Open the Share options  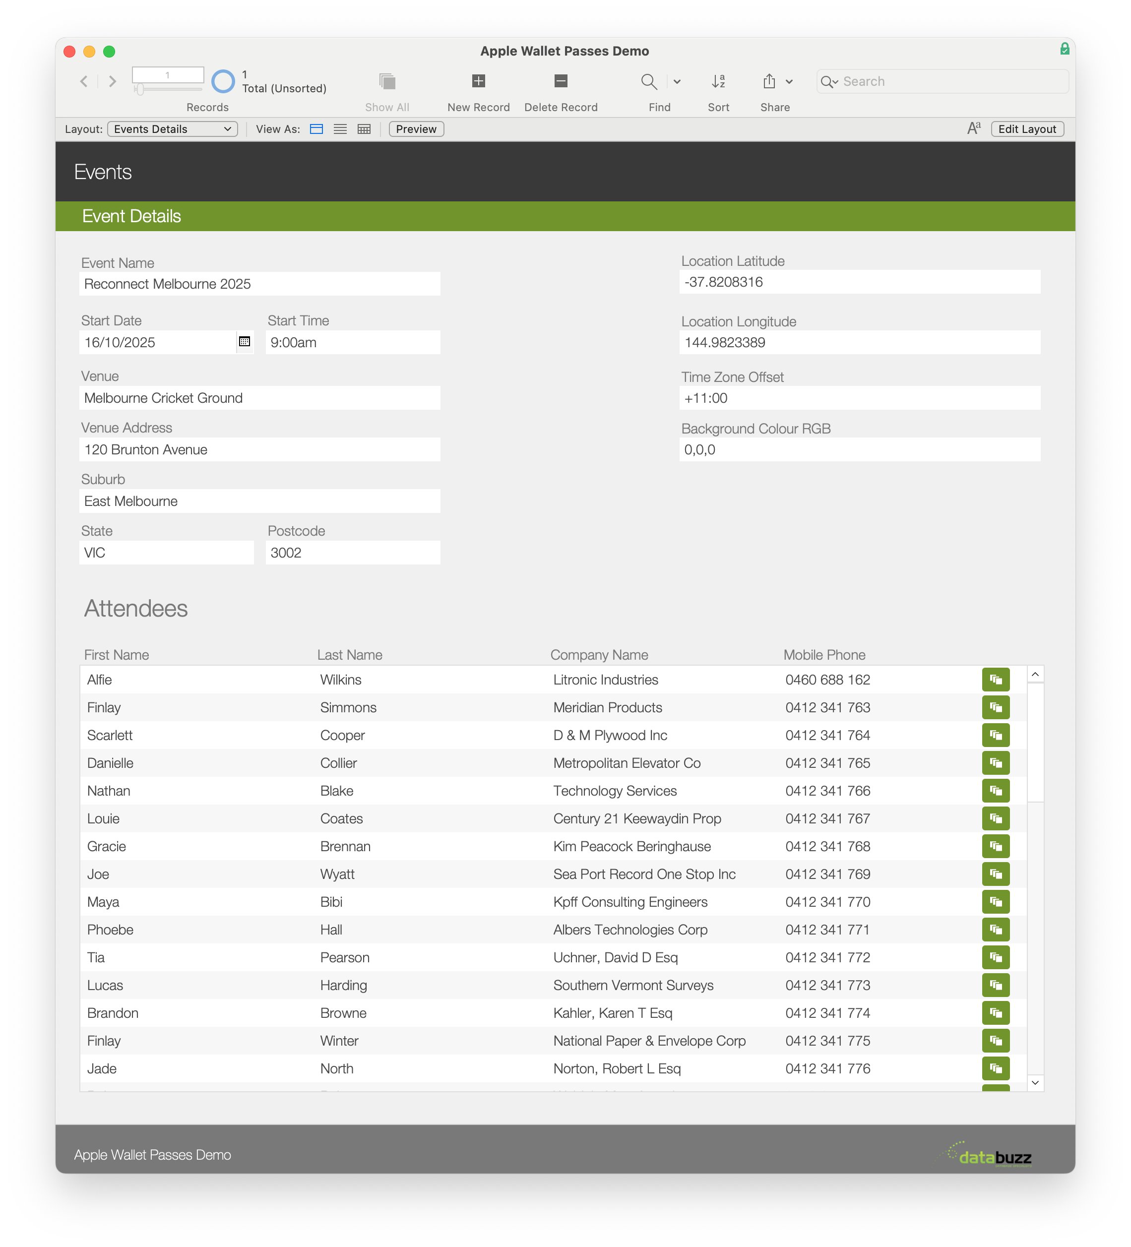(x=769, y=81)
